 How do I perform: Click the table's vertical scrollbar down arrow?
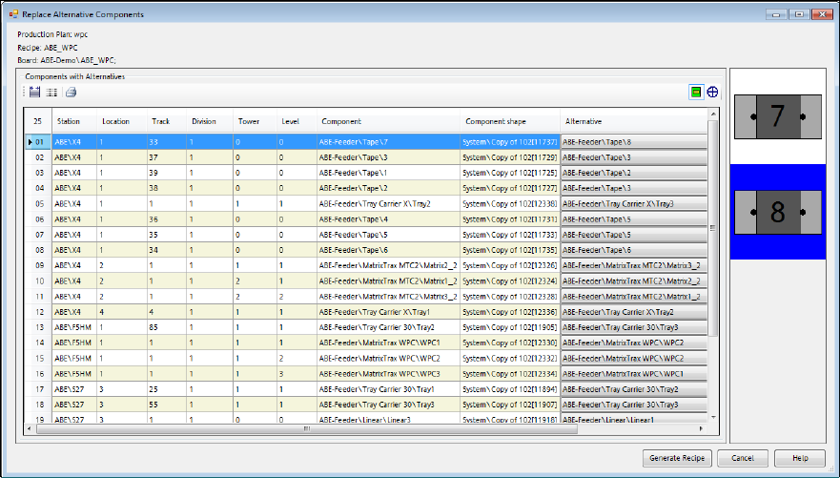coord(713,417)
